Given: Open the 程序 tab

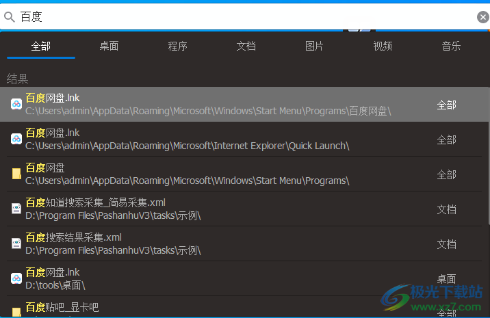Looking at the screenshot, I should click(x=177, y=47).
